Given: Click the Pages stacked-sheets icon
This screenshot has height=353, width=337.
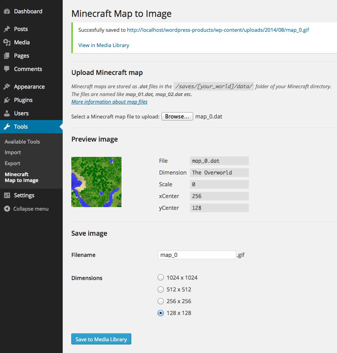Looking at the screenshot, I should pyautogui.click(x=7, y=56).
